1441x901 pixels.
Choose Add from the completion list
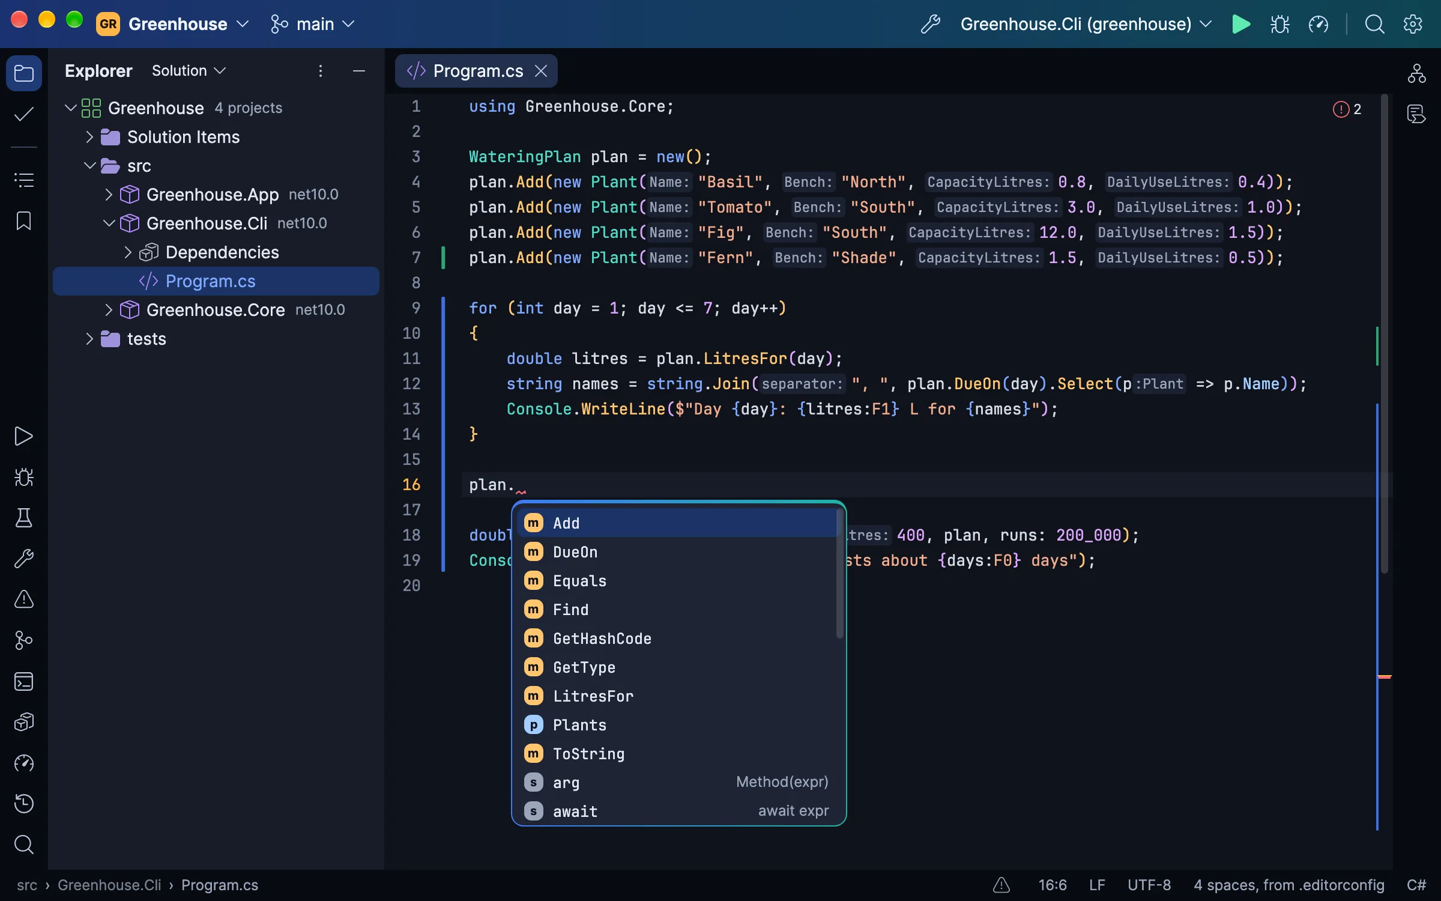[677, 523]
